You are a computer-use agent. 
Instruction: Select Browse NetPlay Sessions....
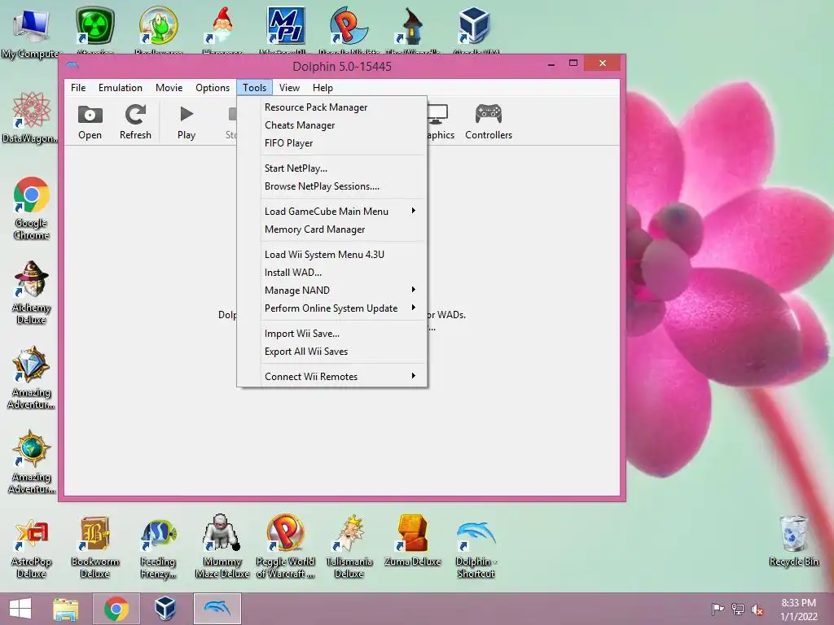pos(331,186)
